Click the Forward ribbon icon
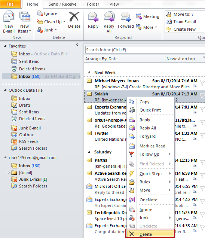 coord(126,17)
